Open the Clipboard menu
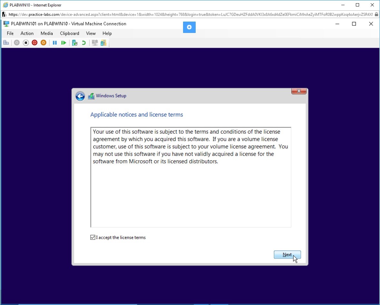Image resolution: width=380 pixels, height=305 pixels. tap(70, 34)
